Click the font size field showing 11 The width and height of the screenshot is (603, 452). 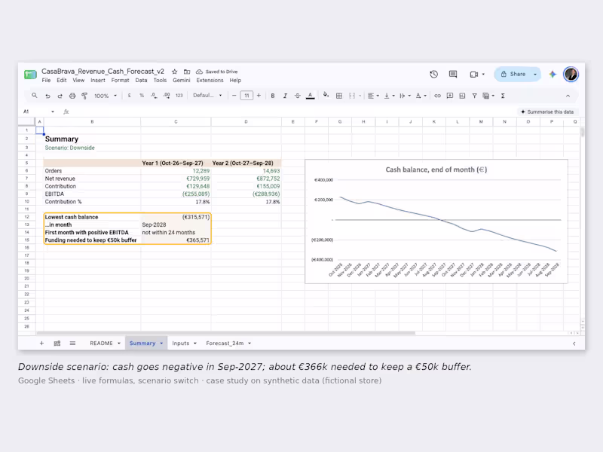tap(246, 96)
